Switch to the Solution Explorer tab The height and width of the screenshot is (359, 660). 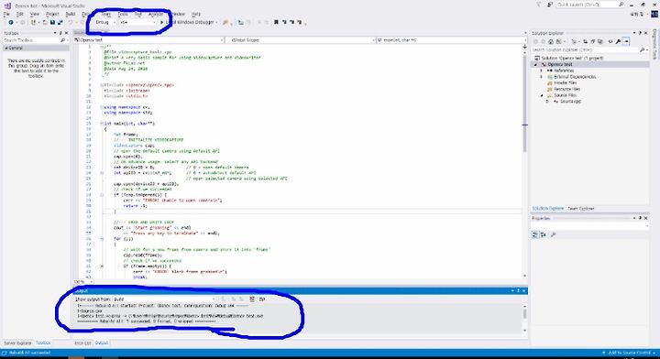pos(547,209)
